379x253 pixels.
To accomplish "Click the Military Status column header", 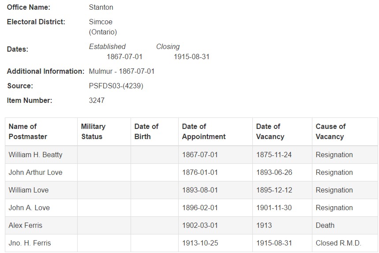I will pos(93,132).
